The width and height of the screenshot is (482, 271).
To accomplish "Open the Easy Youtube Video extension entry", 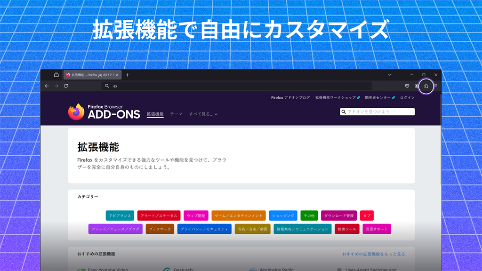I will (x=102, y=270).
